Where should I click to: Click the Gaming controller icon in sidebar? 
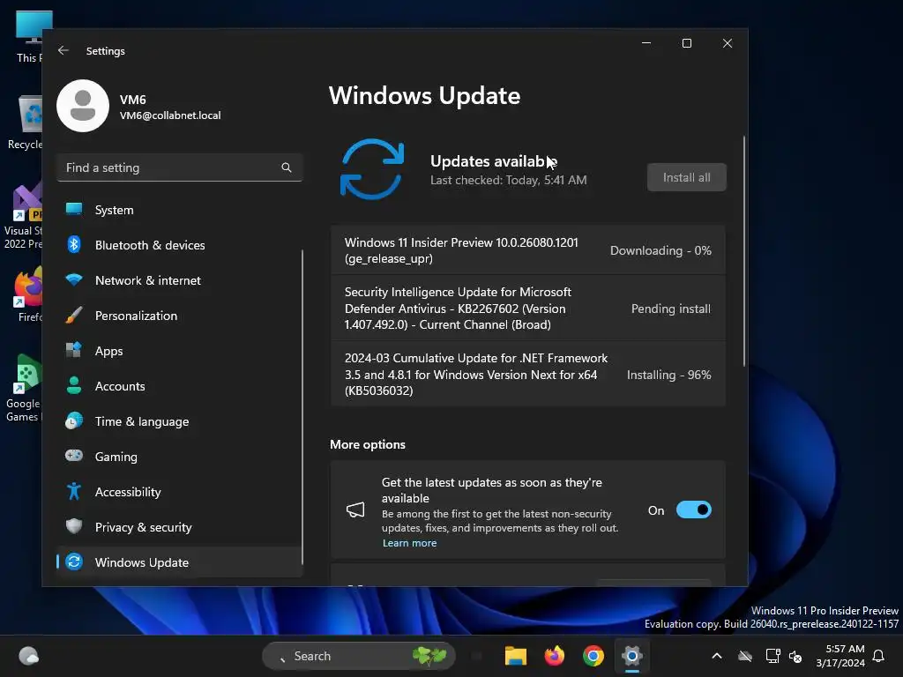(x=74, y=456)
